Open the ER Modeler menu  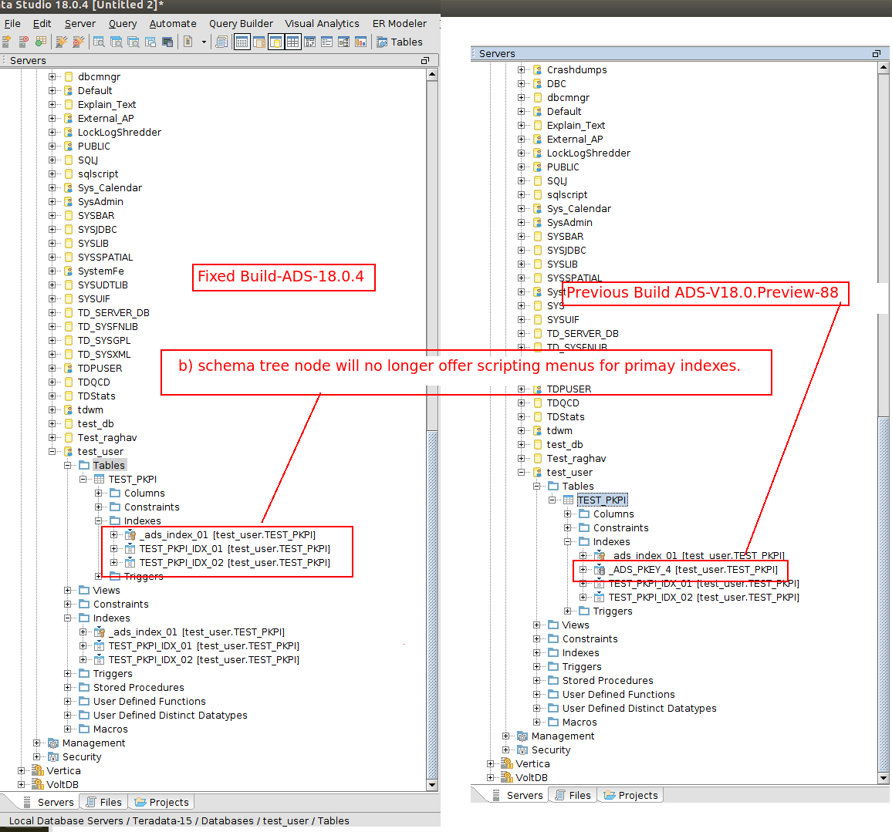tap(400, 23)
